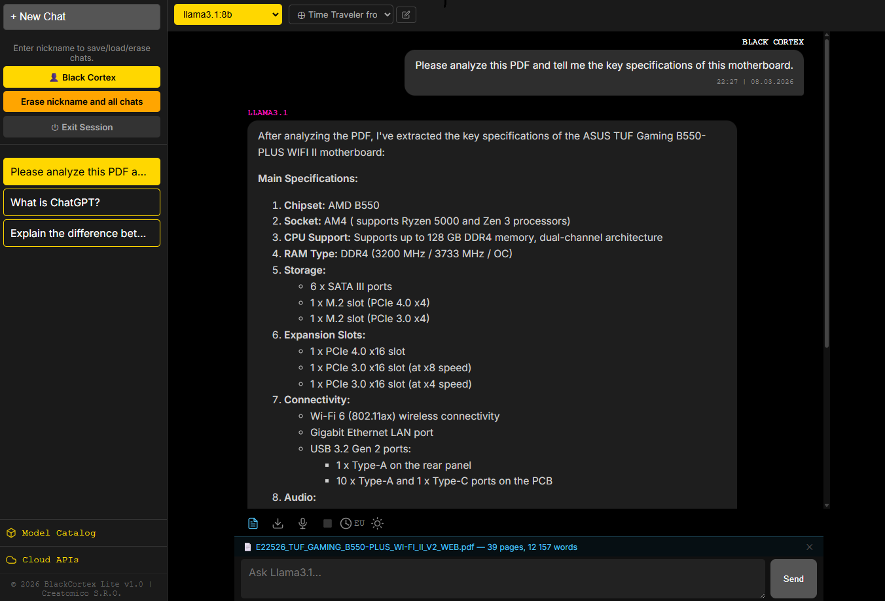
Task: Click the '6 x SATA III ports' line
Action: [351, 287]
